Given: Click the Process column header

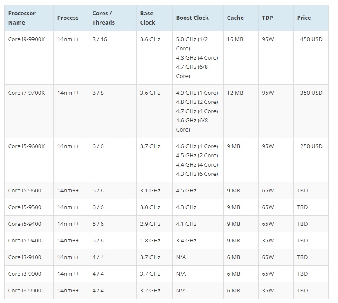Looking at the screenshot, I should 71,18.
